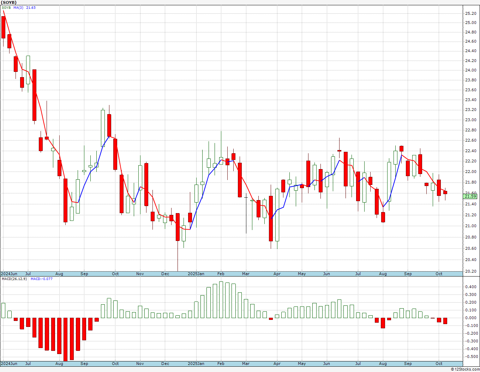
Task: Click the 22.80 price axis label
Action: (x=471, y=130)
